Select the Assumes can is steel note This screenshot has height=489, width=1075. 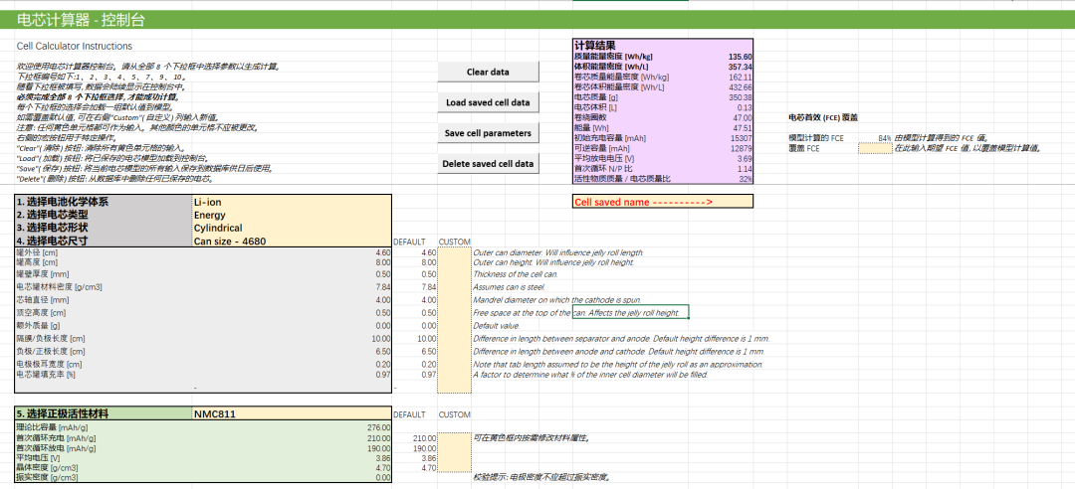pos(506,287)
